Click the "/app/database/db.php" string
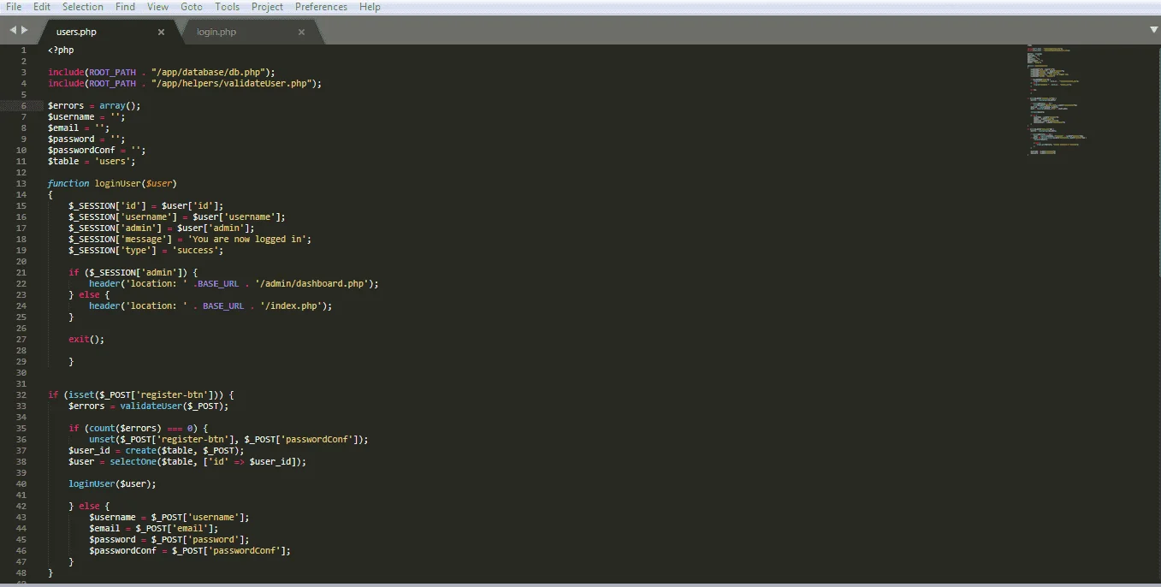1161x587 pixels. coord(208,73)
